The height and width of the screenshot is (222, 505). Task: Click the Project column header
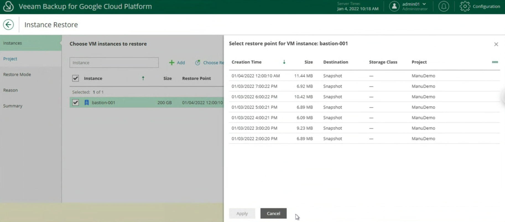click(x=419, y=62)
